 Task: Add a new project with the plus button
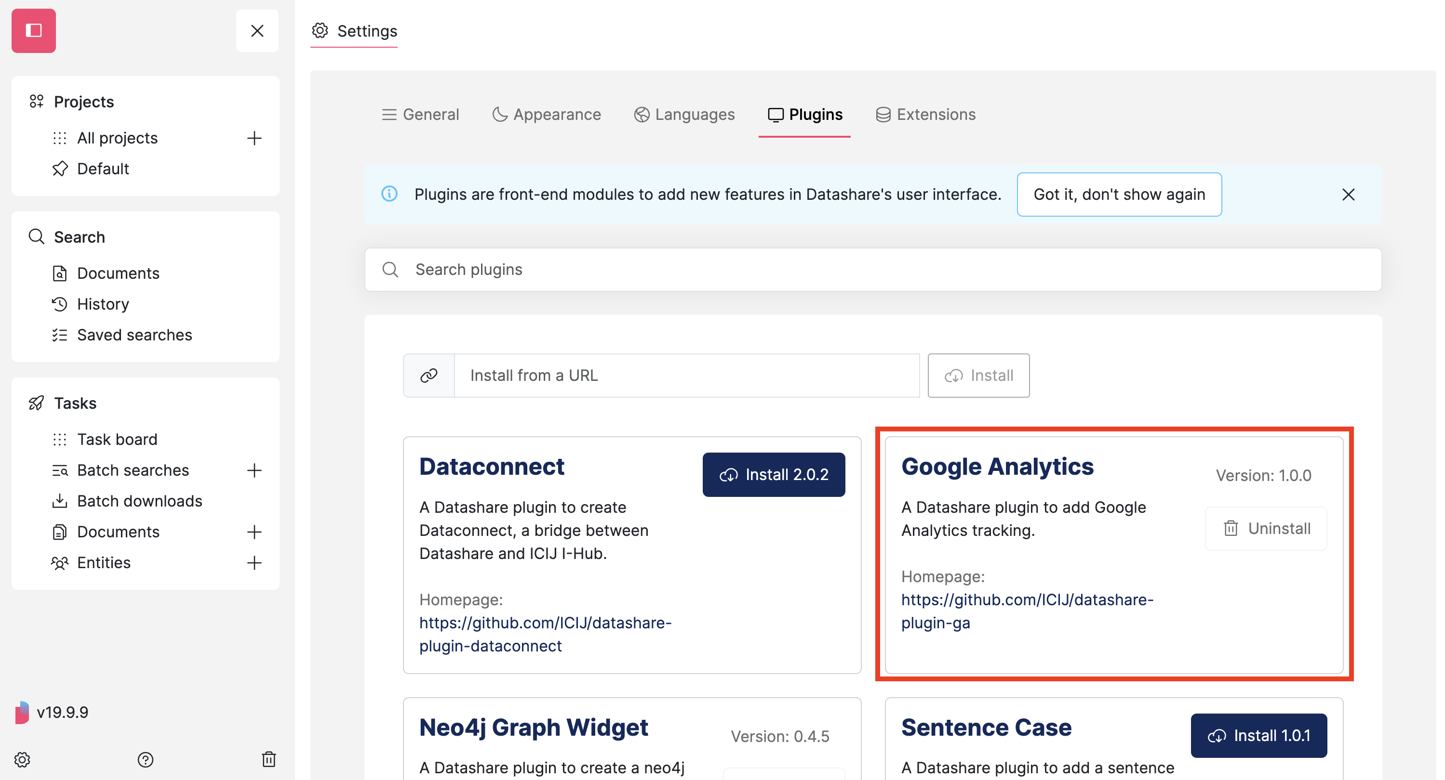tap(254, 138)
